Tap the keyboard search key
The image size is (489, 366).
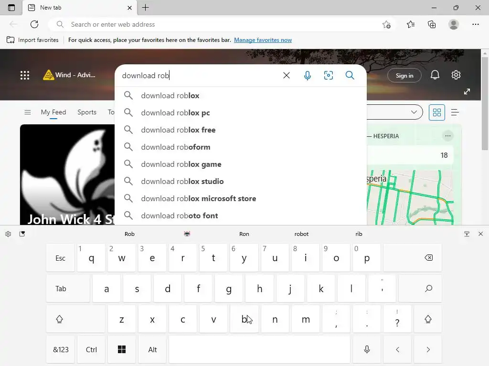[x=420, y=288]
